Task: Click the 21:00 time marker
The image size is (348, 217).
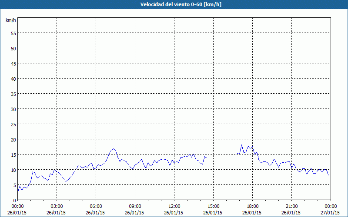Action: tap(291, 206)
